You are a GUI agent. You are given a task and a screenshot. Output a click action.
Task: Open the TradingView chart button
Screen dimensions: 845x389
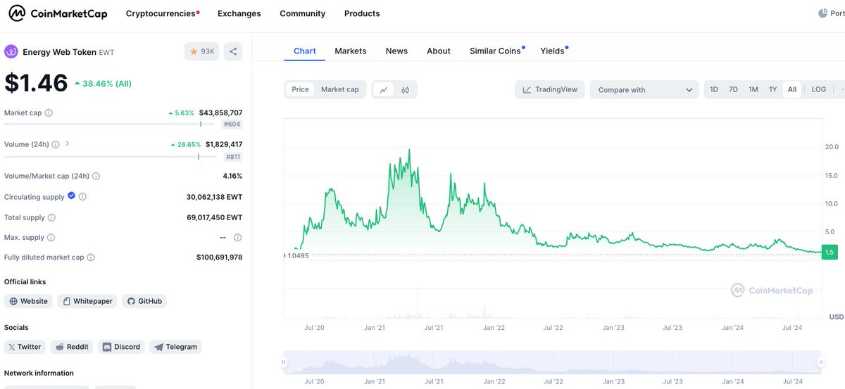(x=550, y=89)
